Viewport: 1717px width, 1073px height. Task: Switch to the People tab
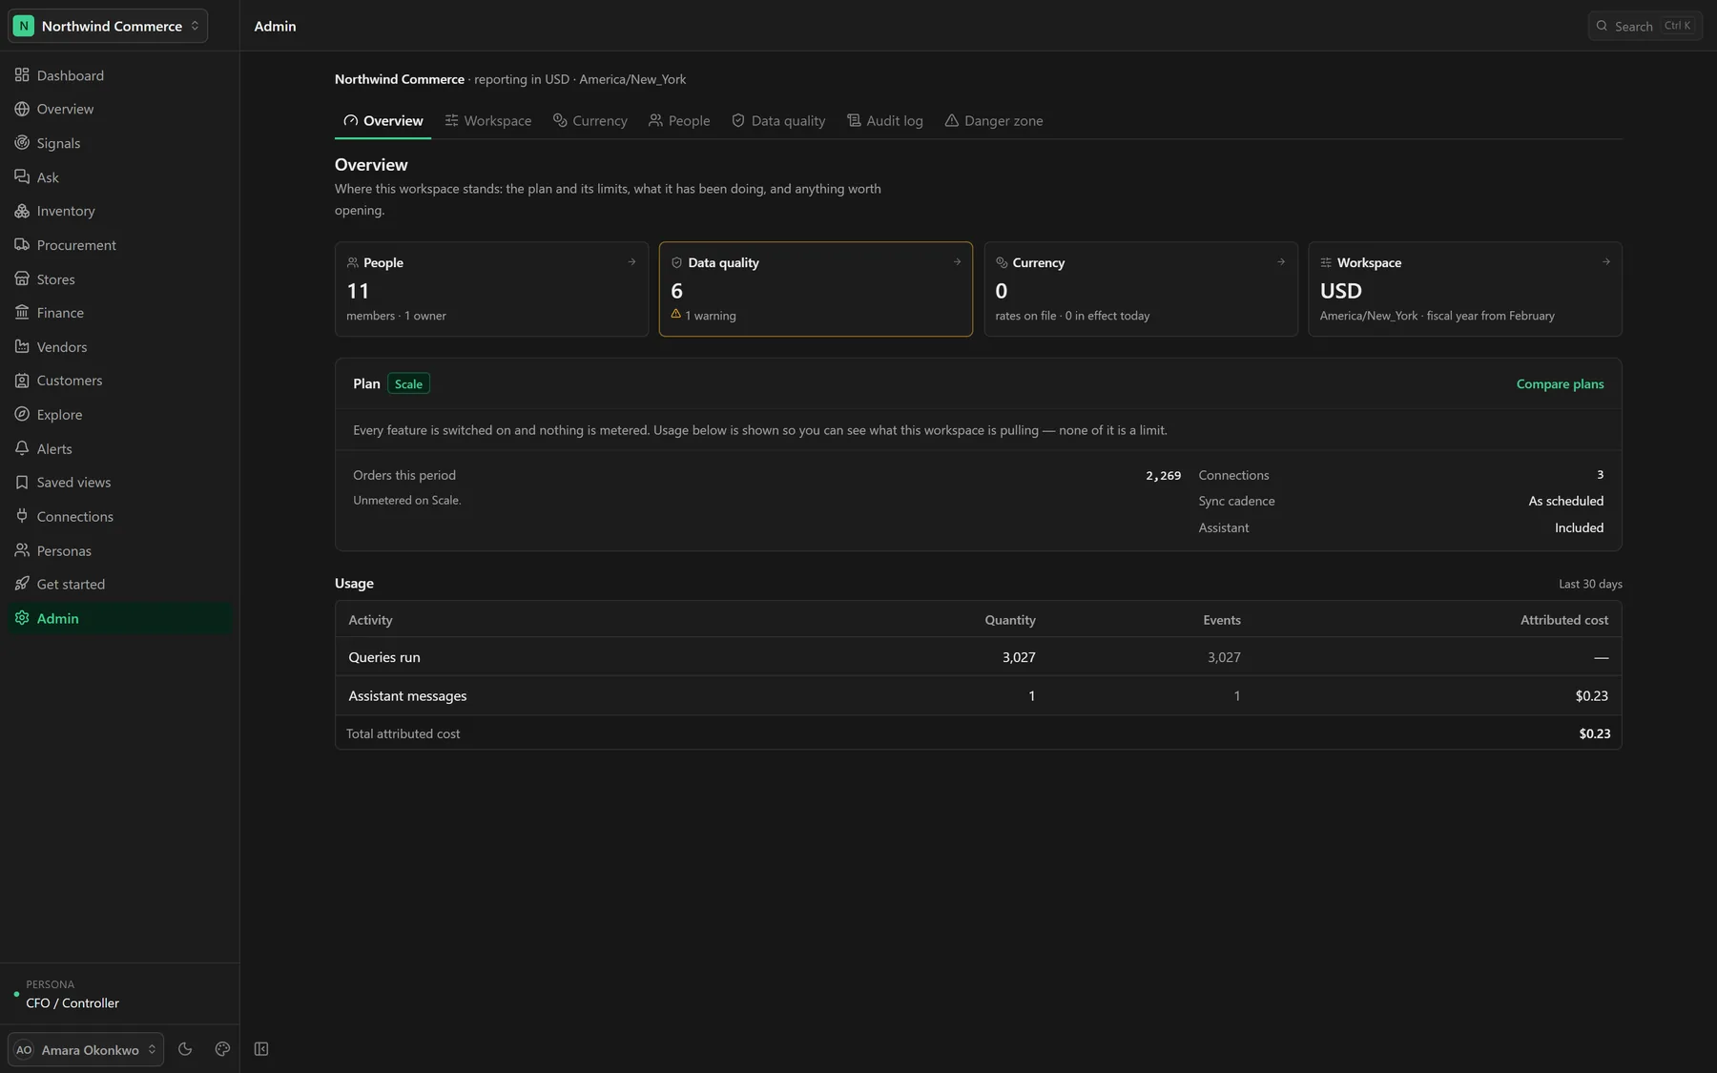679,120
